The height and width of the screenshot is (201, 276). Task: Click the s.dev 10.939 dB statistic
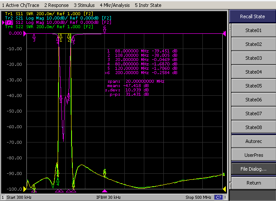(127, 90)
